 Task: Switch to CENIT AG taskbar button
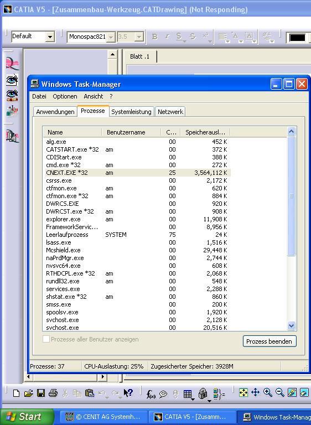click(103, 417)
